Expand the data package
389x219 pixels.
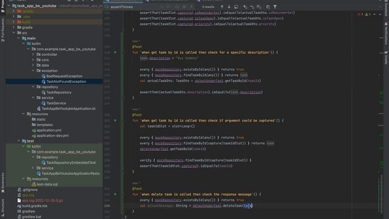tap(33, 65)
